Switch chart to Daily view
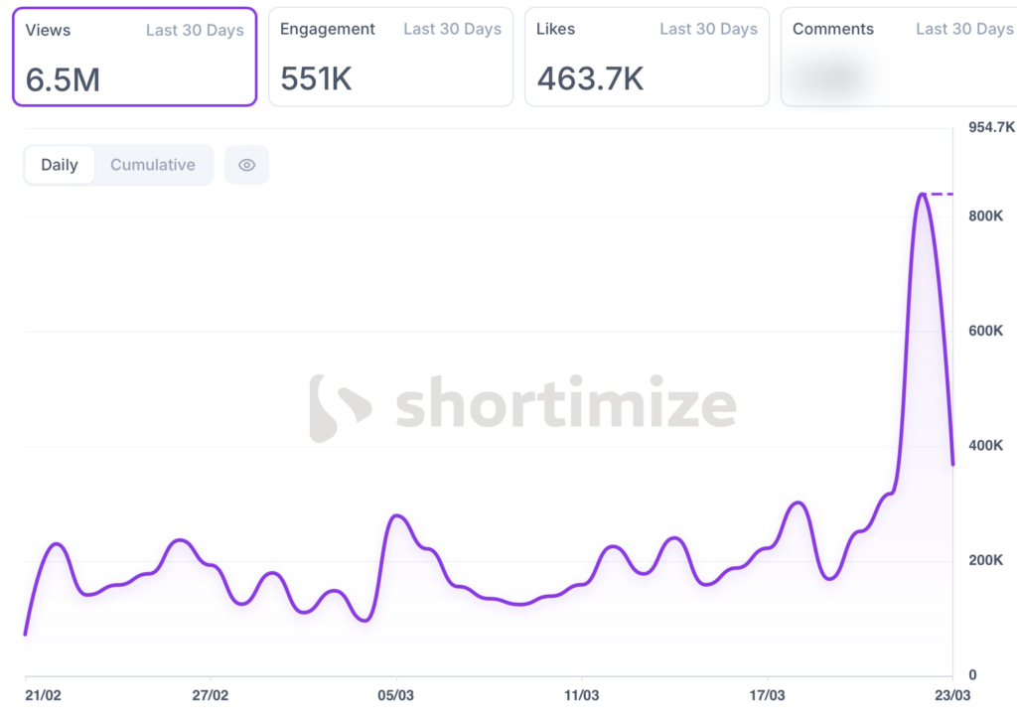 point(60,165)
